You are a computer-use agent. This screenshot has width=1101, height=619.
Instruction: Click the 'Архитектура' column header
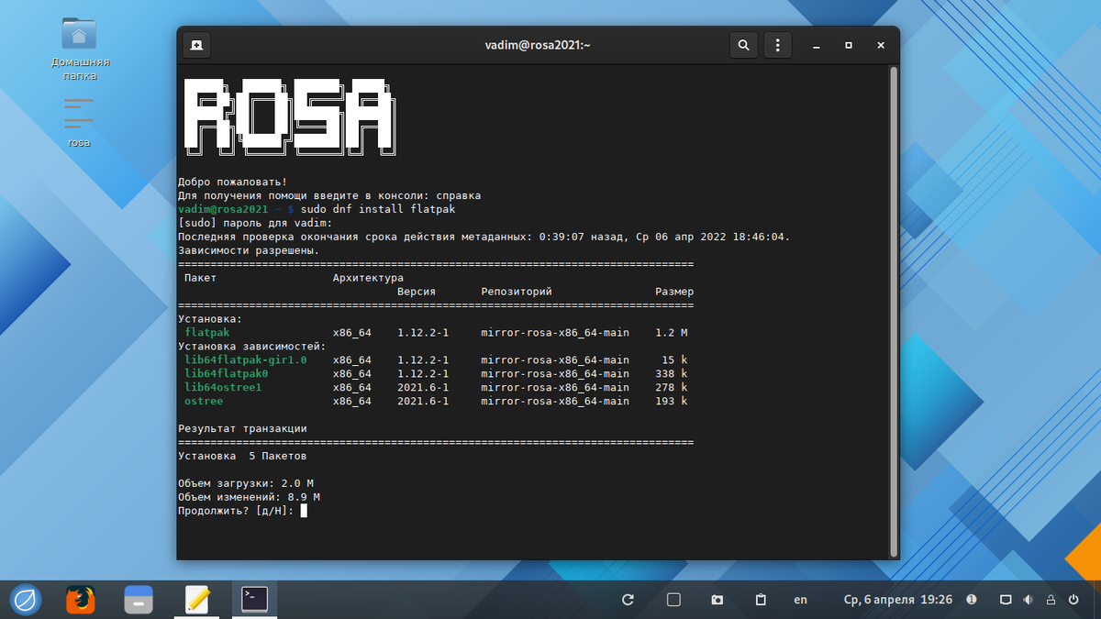tap(368, 277)
